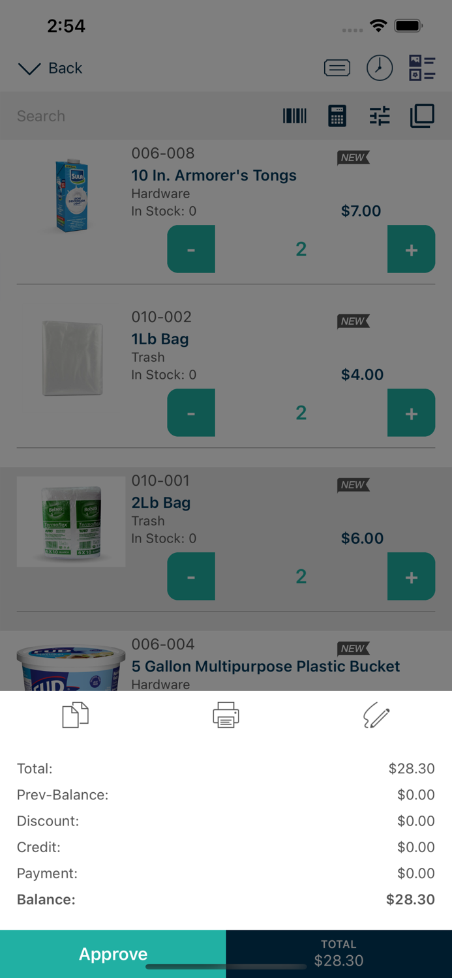View the 2Lb Bag product thumbnail
The height and width of the screenshot is (978, 452).
(70, 522)
